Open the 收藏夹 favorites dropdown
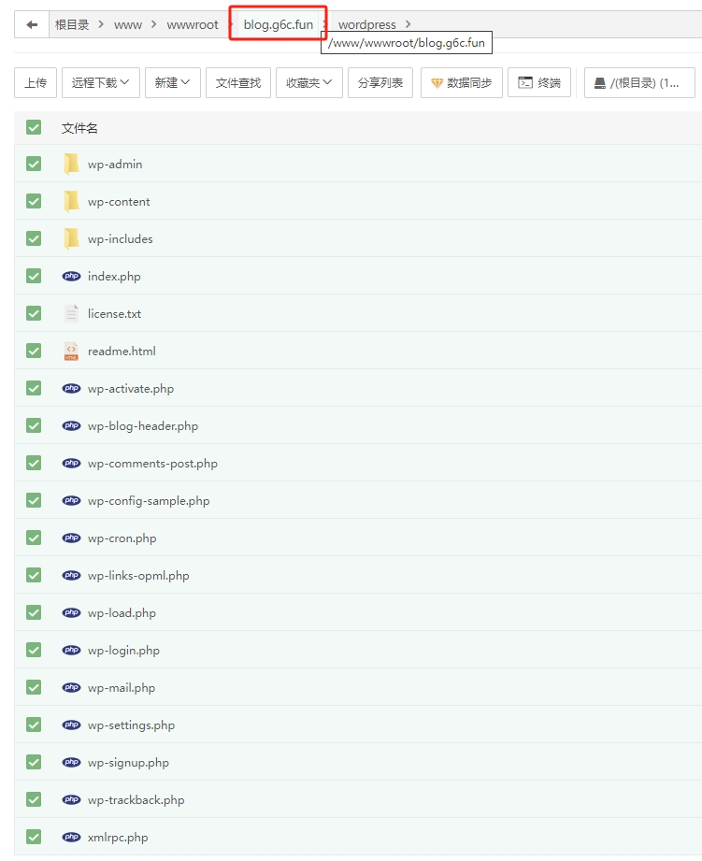Viewport: 702px width, 861px height. (x=309, y=83)
